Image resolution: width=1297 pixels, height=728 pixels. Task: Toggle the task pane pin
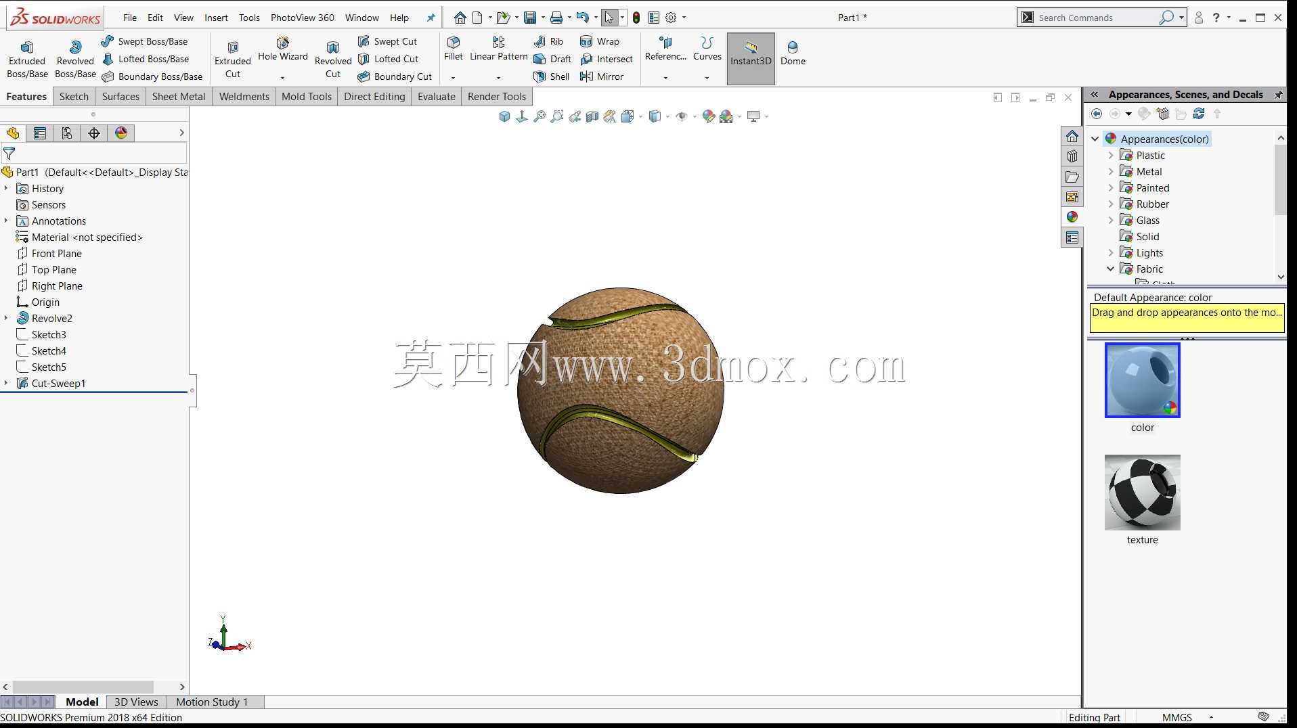(1278, 95)
